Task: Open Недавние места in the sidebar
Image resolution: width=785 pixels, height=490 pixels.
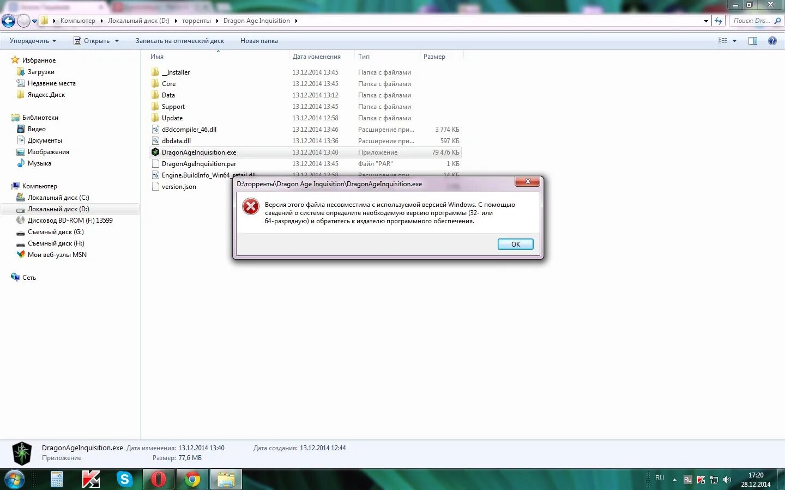Action: (x=51, y=83)
